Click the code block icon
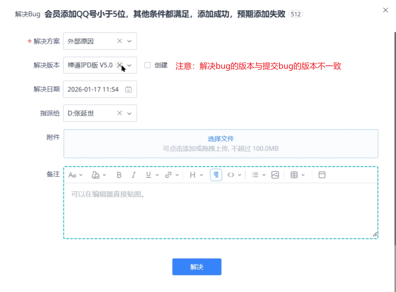Viewport: 396px width, 292px height. click(x=231, y=175)
